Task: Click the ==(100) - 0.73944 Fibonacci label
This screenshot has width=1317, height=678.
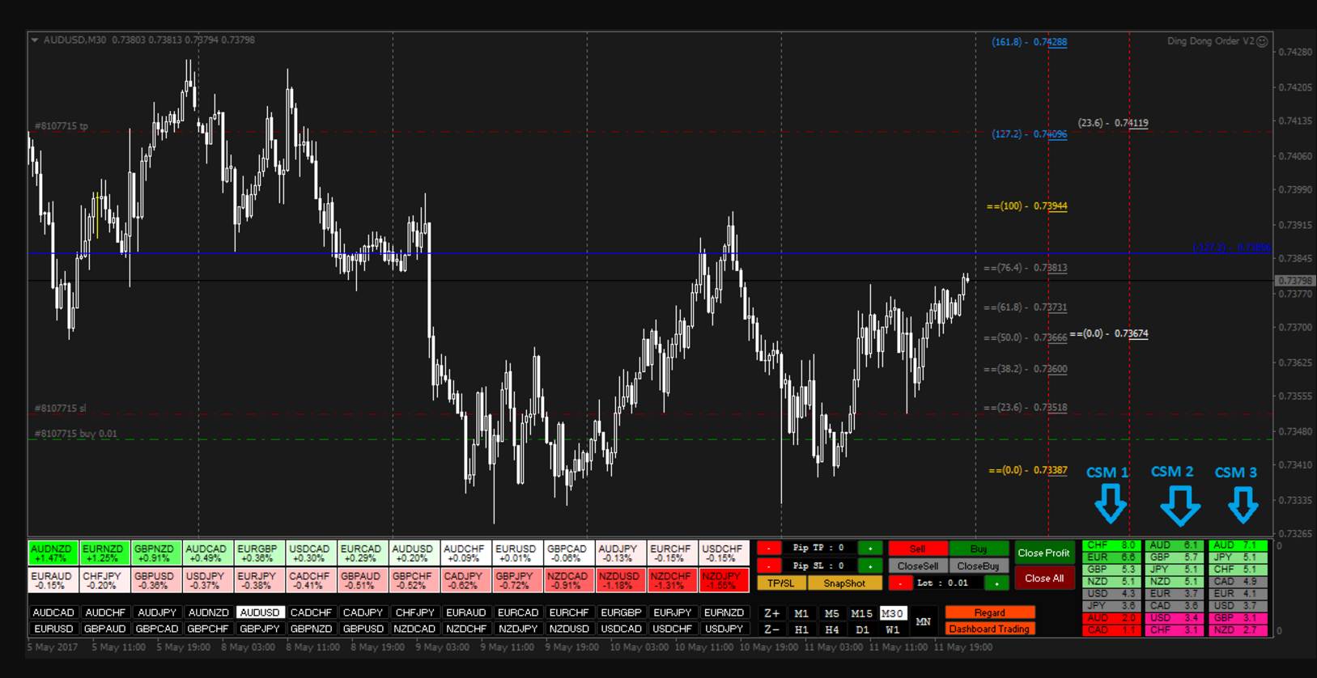Action: coord(1027,206)
